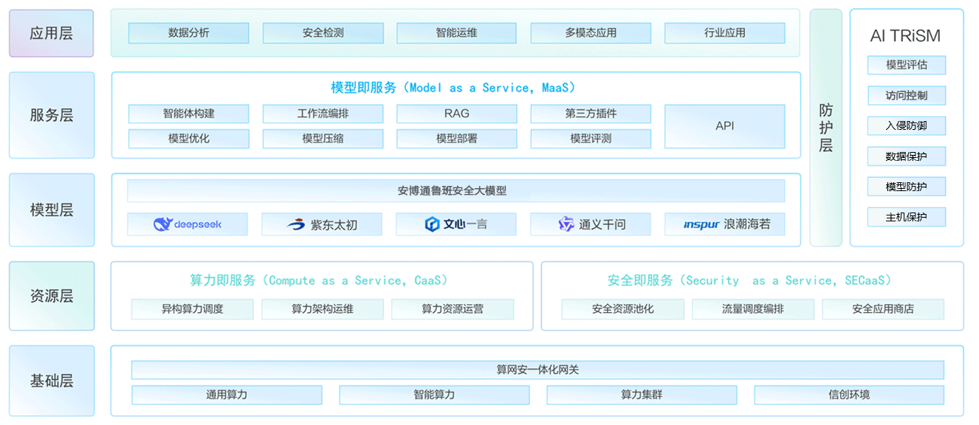Select the 算网安一体化网关 bar
979x425 pixels.
(x=537, y=370)
